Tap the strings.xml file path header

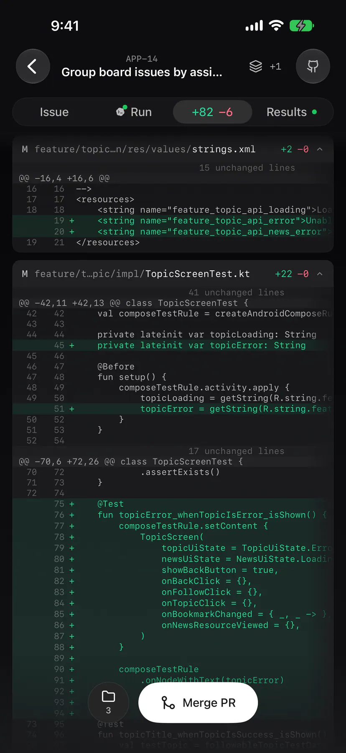(145, 149)
